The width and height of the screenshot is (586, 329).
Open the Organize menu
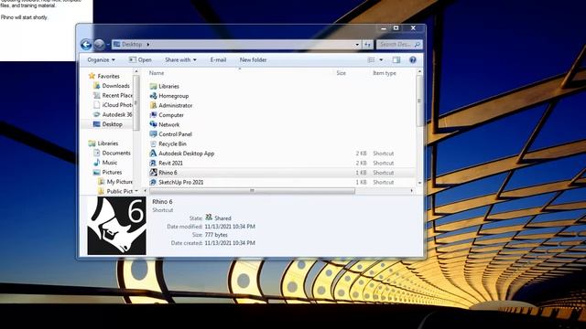pyautogui.click(x=101, y=59)
